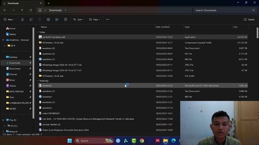Open Videos in navigation pane
Screen dimensions: 259x145
[11, 86]
